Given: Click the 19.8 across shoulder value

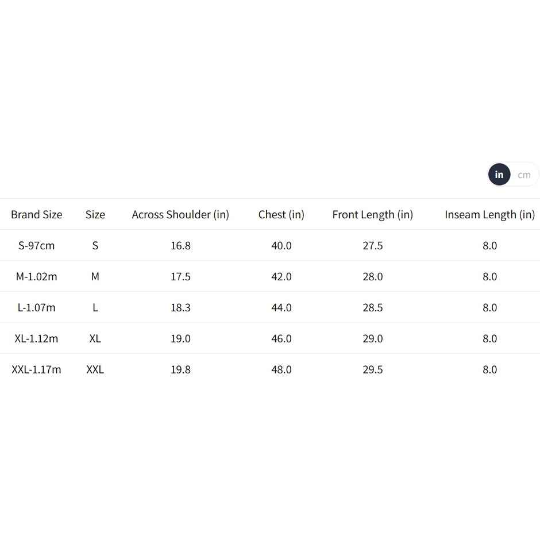Looking at the screenshot, I should (180, 370).
